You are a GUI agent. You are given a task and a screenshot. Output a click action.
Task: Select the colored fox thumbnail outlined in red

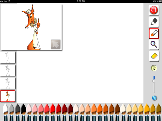tap(8, 96)
